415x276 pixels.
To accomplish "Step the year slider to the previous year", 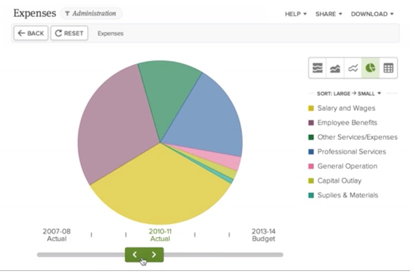I will pos(135,254).
